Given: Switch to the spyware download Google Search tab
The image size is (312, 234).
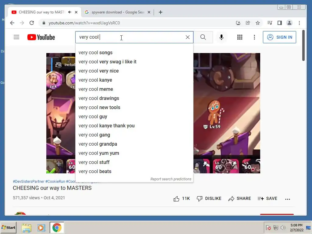Looking at the screenshot, I should tap(117, 12).
